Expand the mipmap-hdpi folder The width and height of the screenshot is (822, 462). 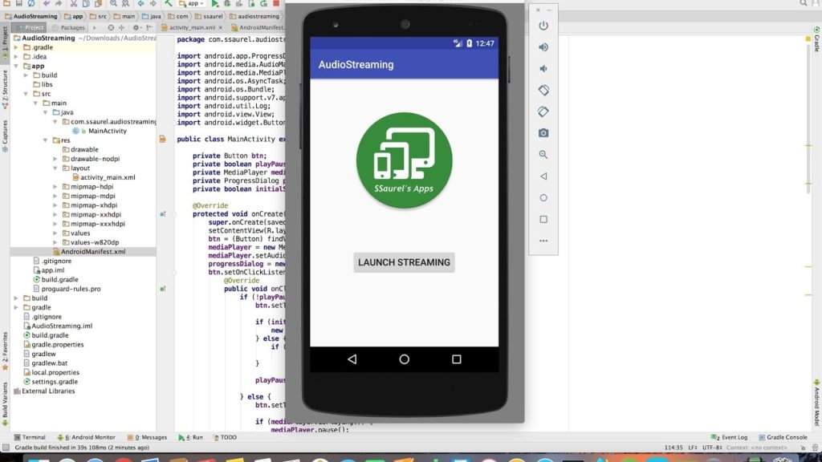point(55,186)
